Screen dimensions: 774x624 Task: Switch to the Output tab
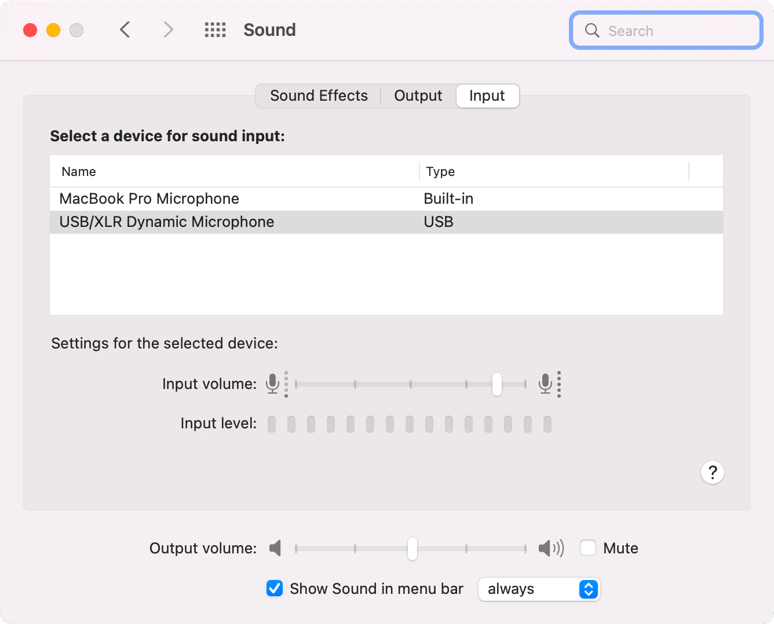pyautogui.click(x=418, y=96)
